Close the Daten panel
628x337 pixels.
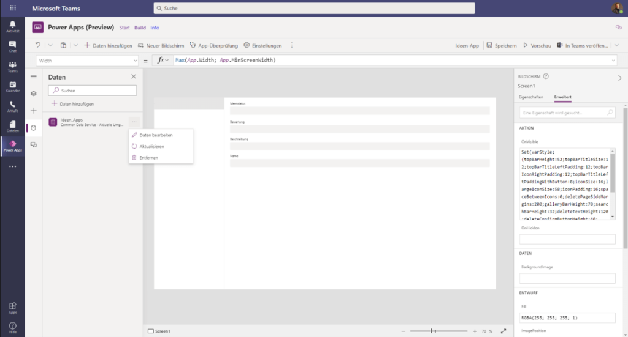(x=133, y=76)
